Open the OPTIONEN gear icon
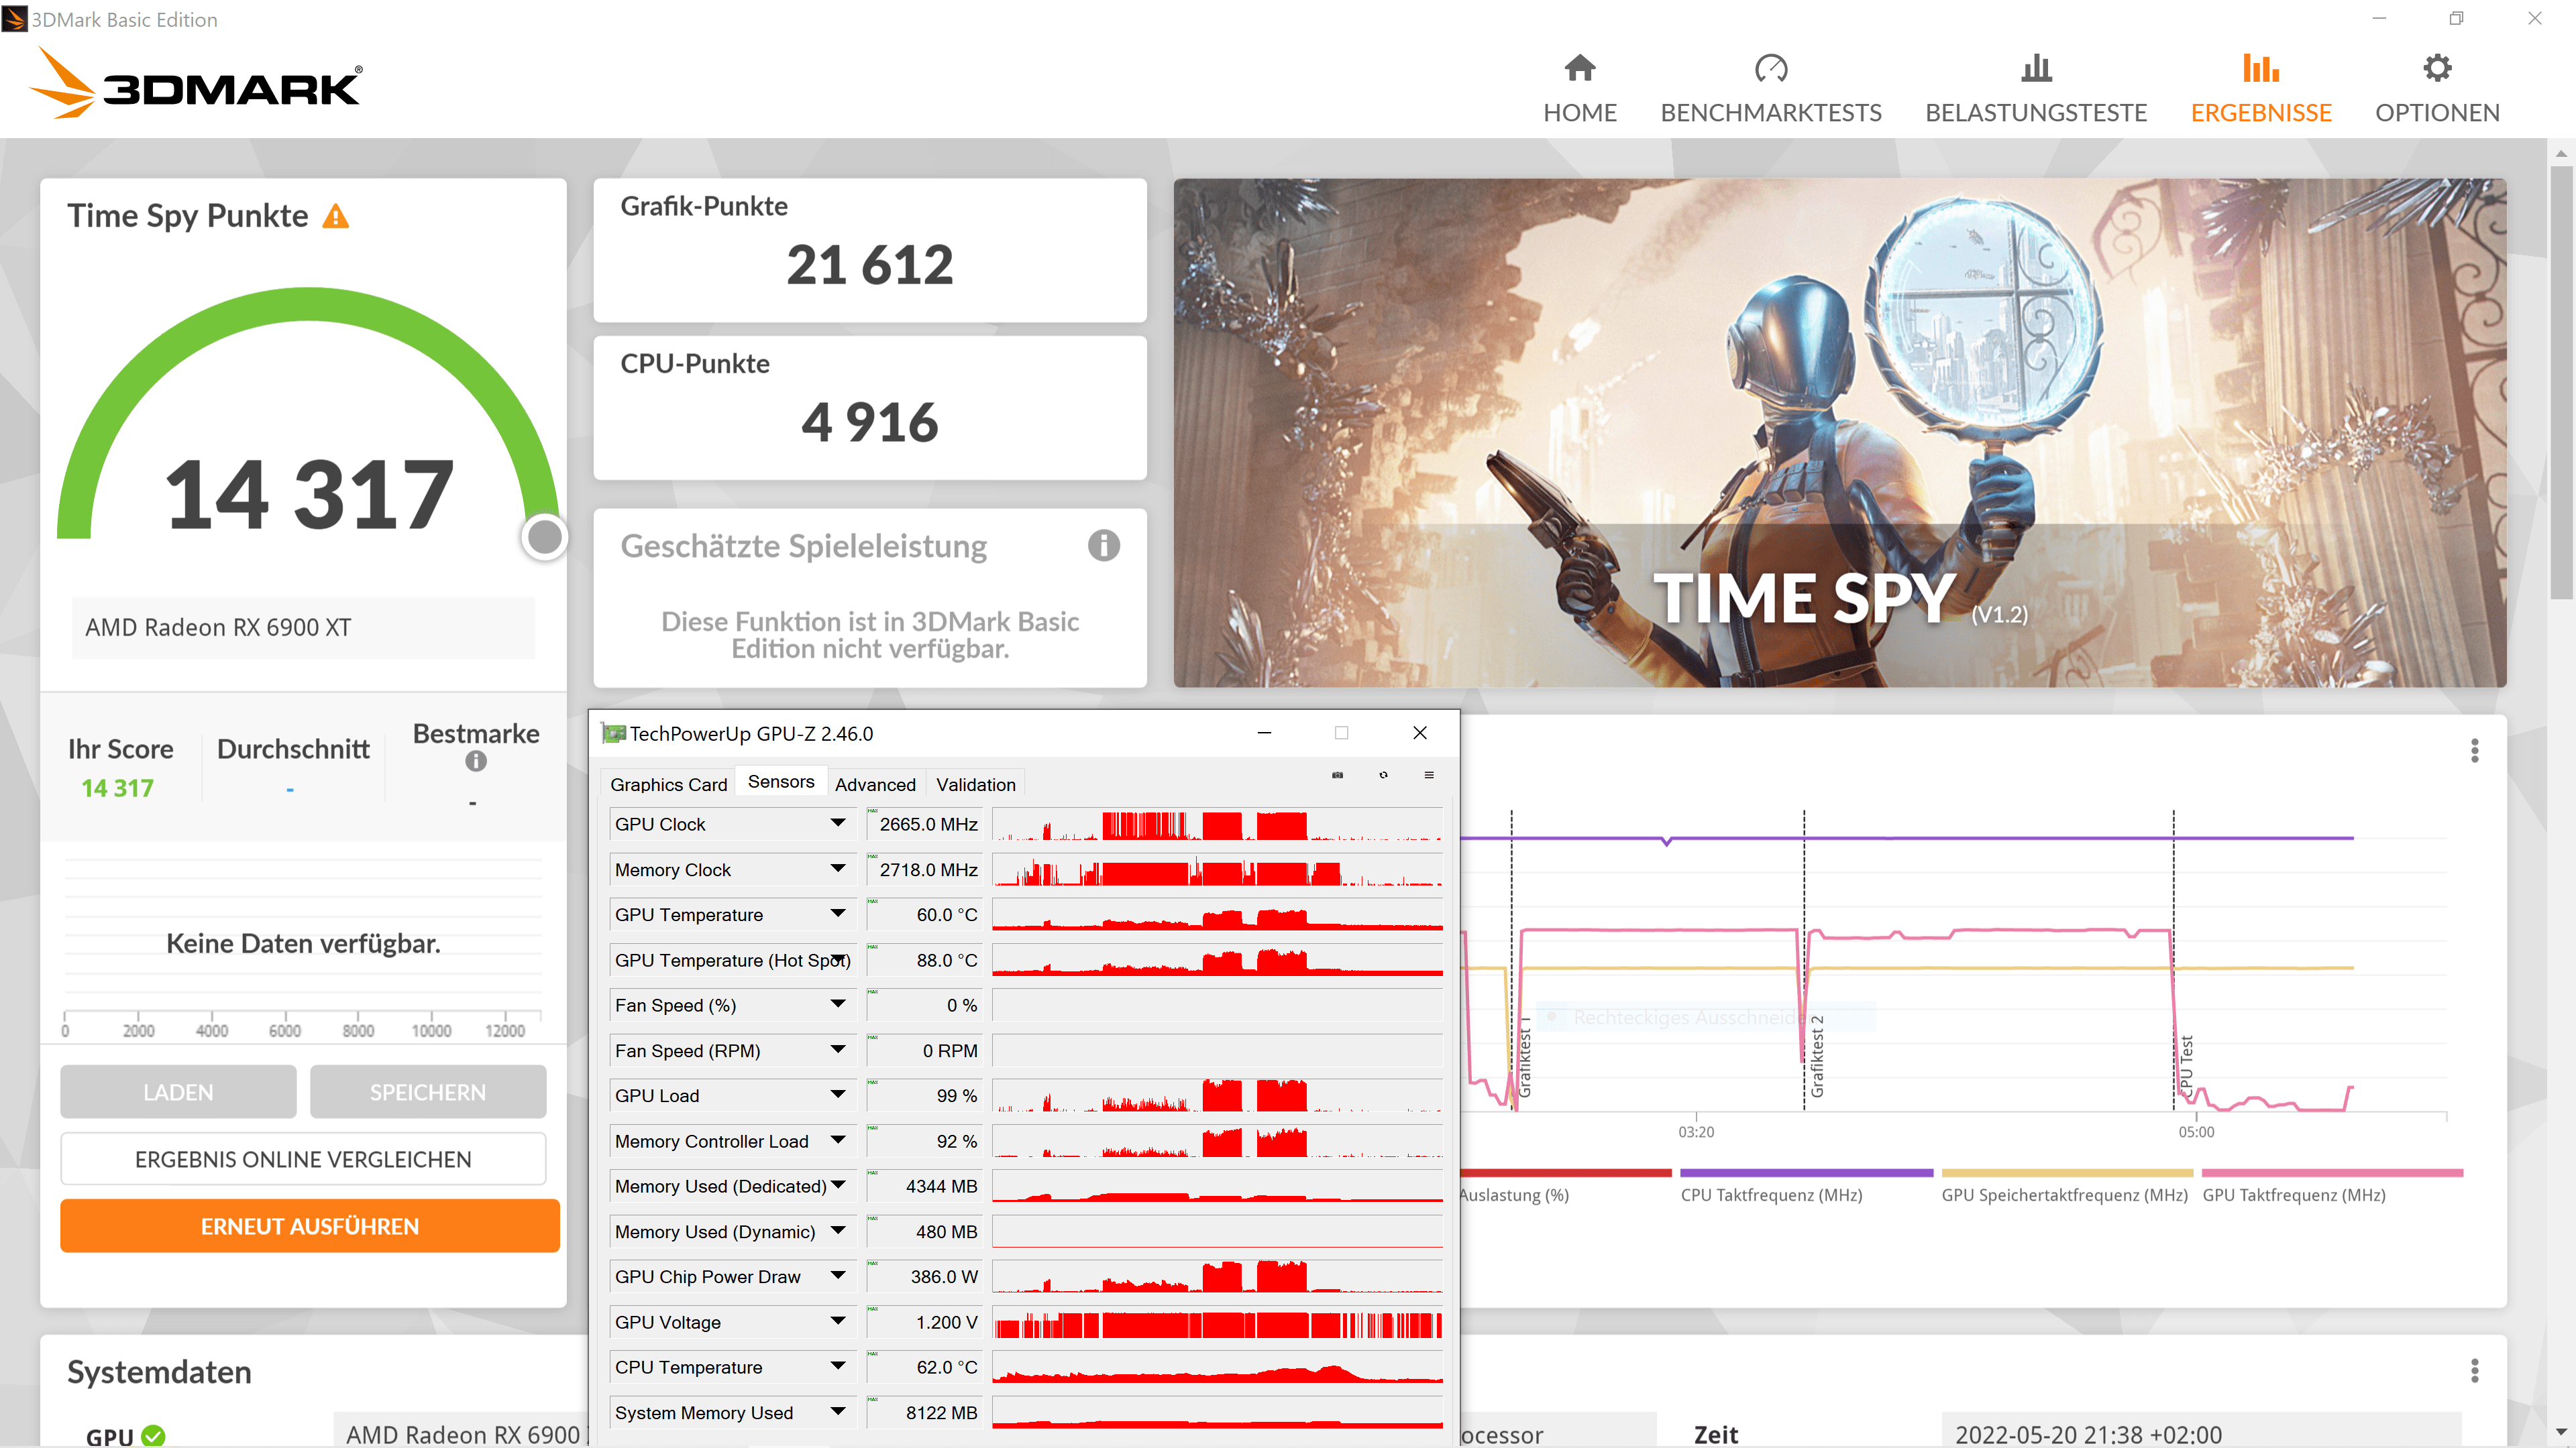The height and width of the screenshot is (1448, 2576). (2437, 68)
